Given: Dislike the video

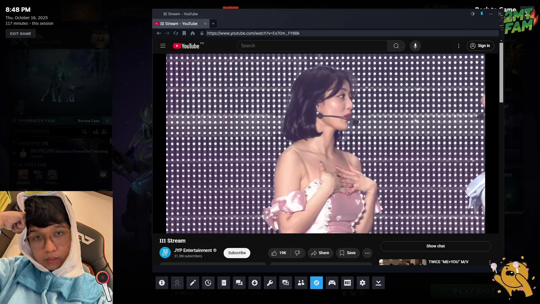Looking at the screenshot, I should pos(297,253).
